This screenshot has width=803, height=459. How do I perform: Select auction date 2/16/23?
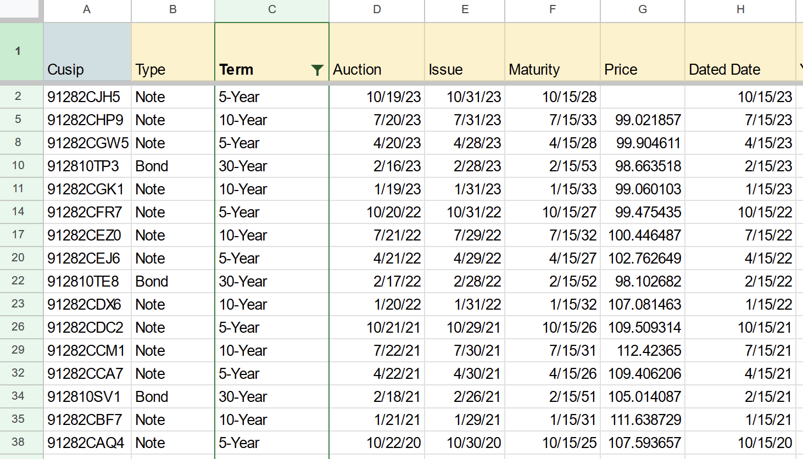point(377,166)
